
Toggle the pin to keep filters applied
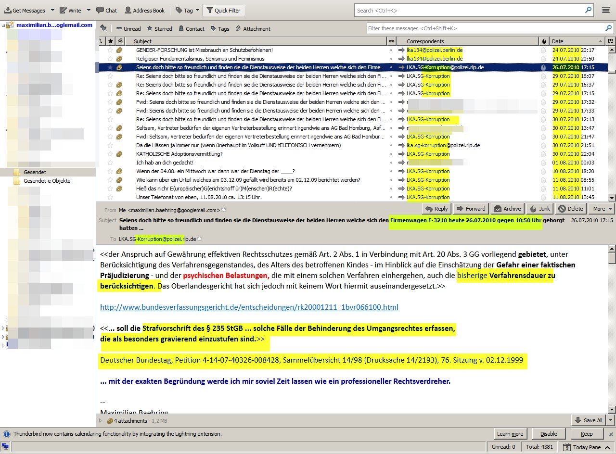point(103,28)
